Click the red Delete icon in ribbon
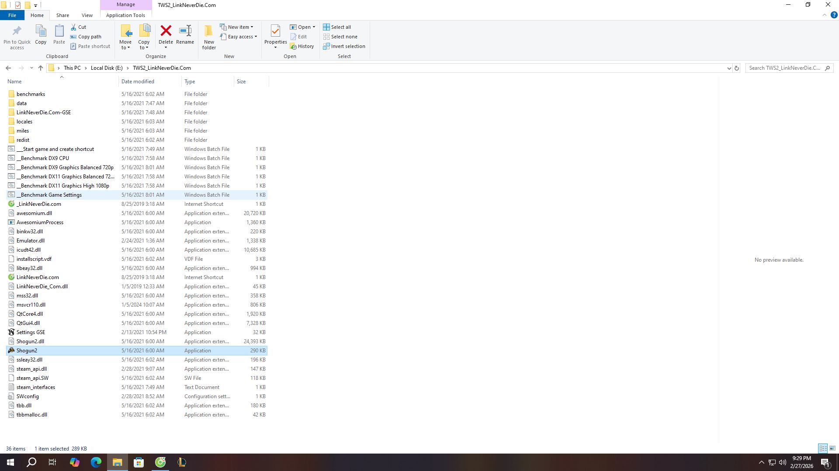This screenshot has width=839, height=471. pyautogui.click(x=166, y=31)
